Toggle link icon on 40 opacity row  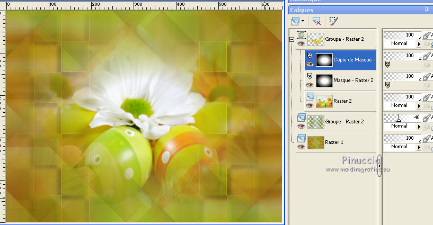426,118
